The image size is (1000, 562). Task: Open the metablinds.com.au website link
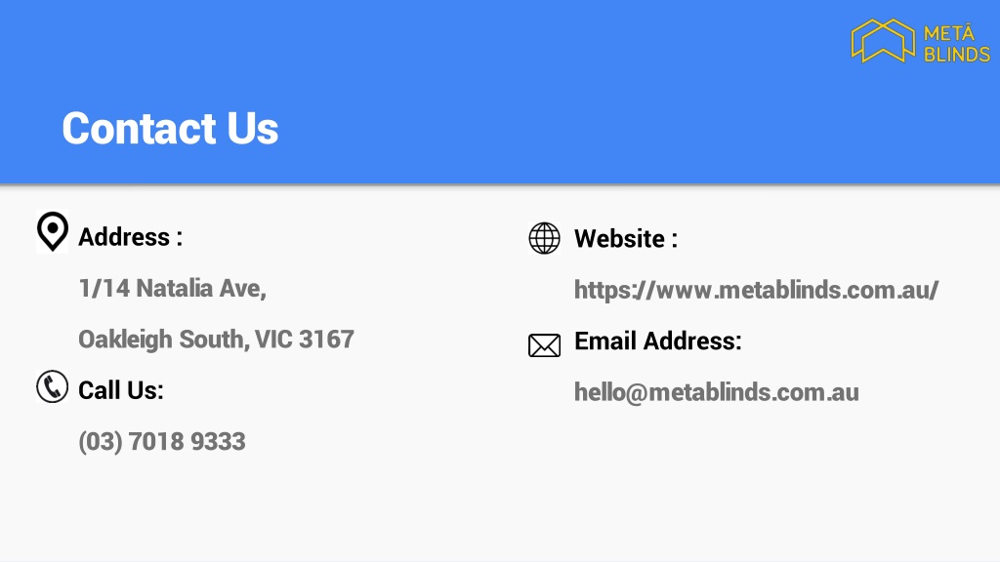(757, 290)
